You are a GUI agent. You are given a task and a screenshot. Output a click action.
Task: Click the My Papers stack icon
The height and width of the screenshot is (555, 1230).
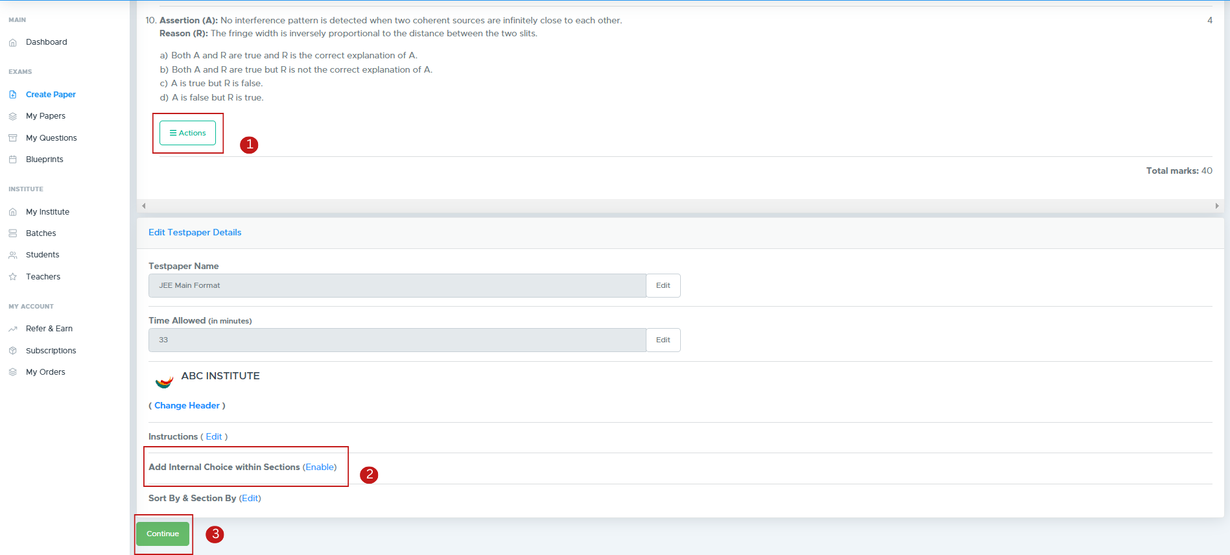coord(12,117)
